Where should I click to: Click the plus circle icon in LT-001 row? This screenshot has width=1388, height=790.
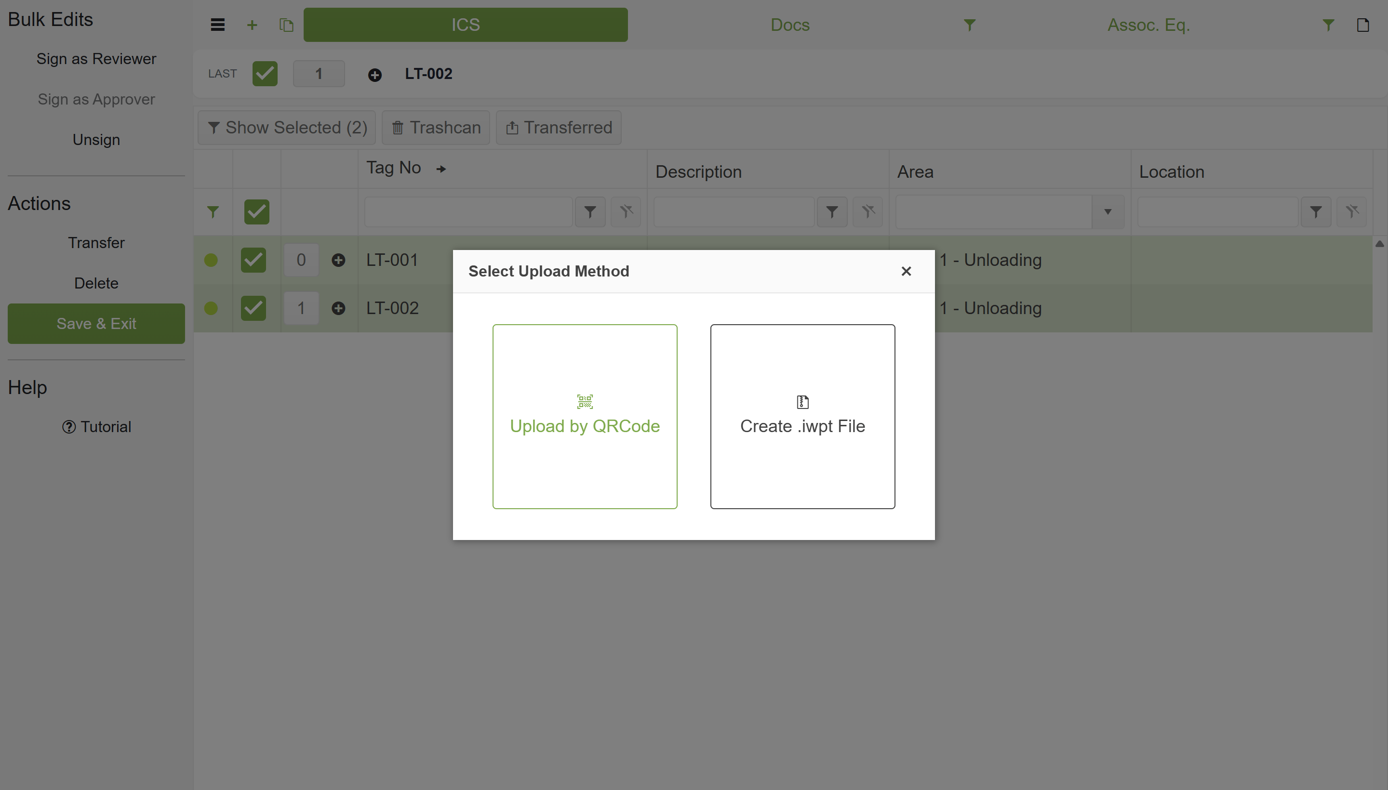(x=338, y=261)
